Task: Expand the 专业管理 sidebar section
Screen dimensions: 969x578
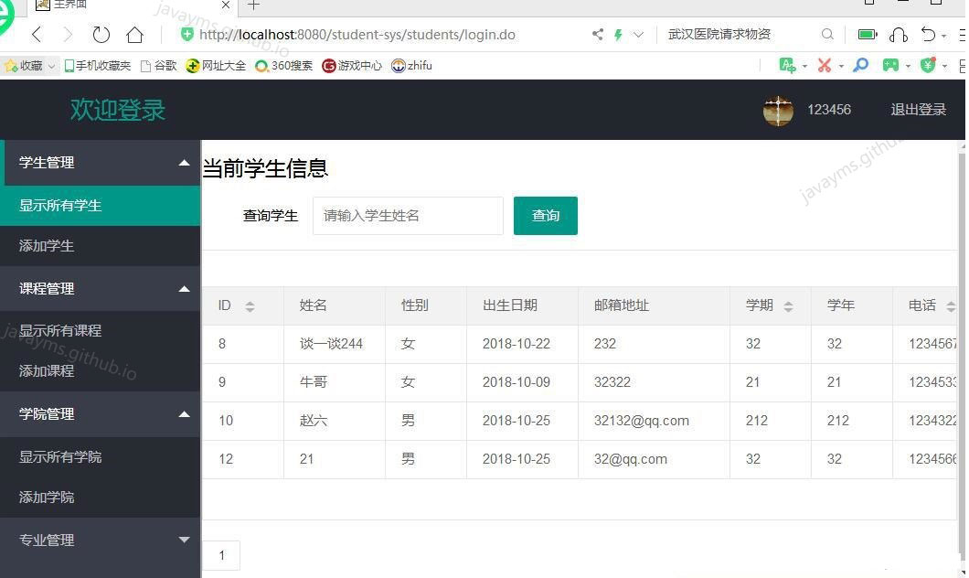Action: [x=184, y=540]
